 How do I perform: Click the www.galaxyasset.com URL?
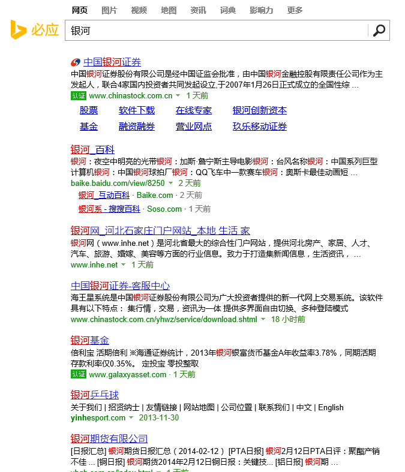click(x=128, y=374)
